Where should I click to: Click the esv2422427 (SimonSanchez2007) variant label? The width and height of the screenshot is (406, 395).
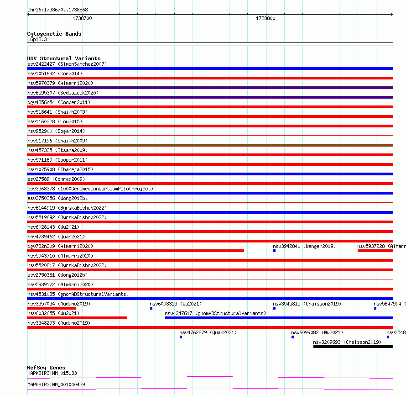(x=67, y=64)
